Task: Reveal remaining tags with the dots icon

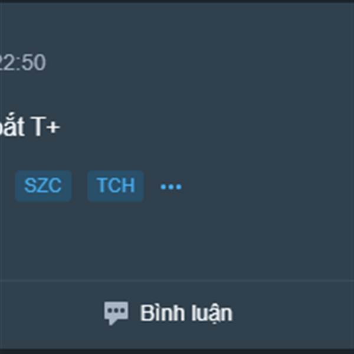Action: (x=171, y=186)
